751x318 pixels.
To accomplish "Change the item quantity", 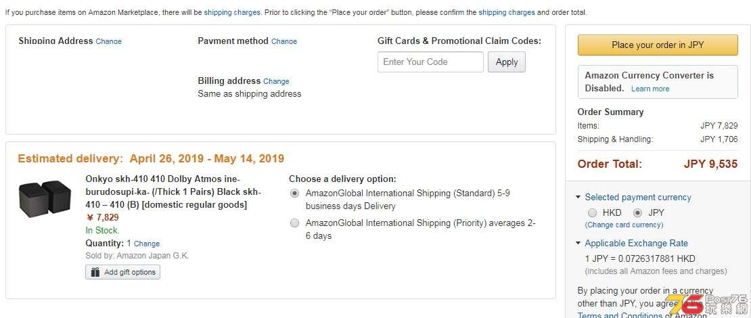I will pyautogui.click(x=147, y=244).
